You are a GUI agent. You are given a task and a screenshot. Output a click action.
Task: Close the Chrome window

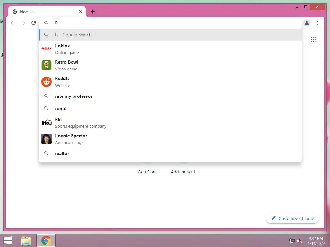click(x=317, y=7)
